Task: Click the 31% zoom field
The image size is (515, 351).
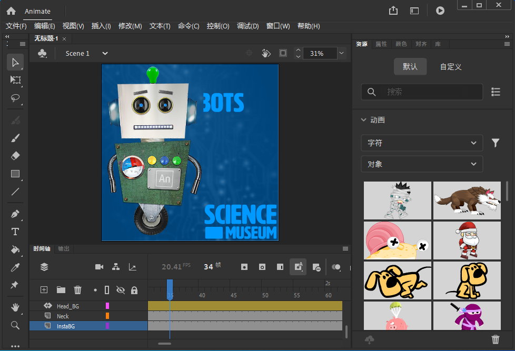Action: tap(320, 53)
